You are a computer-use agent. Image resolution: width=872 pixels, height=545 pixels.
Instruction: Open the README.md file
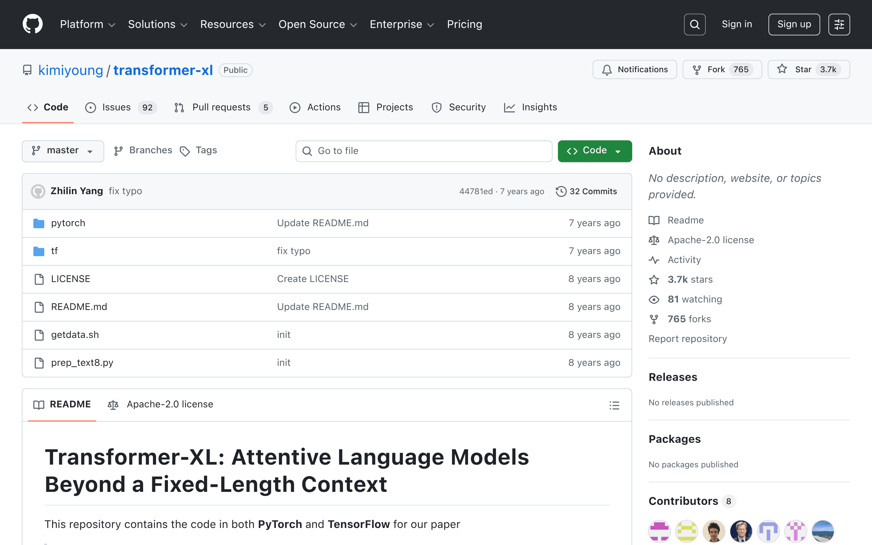[79, 307]
